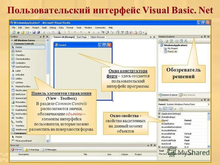Click the Save All toolbar icon
Image resolution: width=220 pixels, height=165 pixels.
pyautogui.click(x=38, y=32)
